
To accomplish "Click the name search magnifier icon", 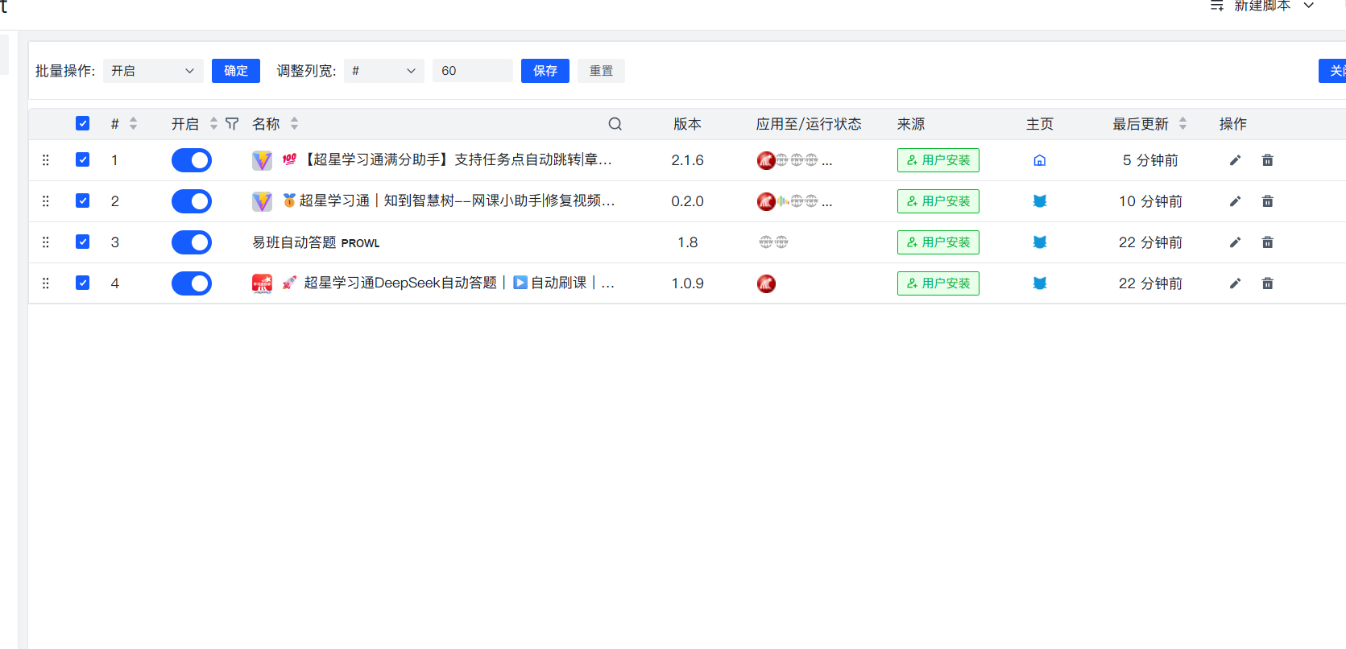I will [615, 124].
